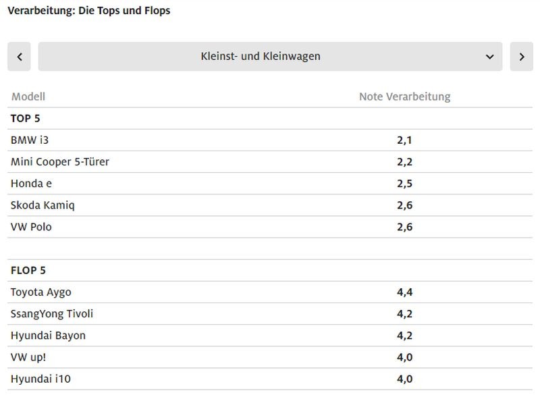Click the FLOP 5 section heading
540x399 pixels.
pyautogui.click(x=28, y=270)
